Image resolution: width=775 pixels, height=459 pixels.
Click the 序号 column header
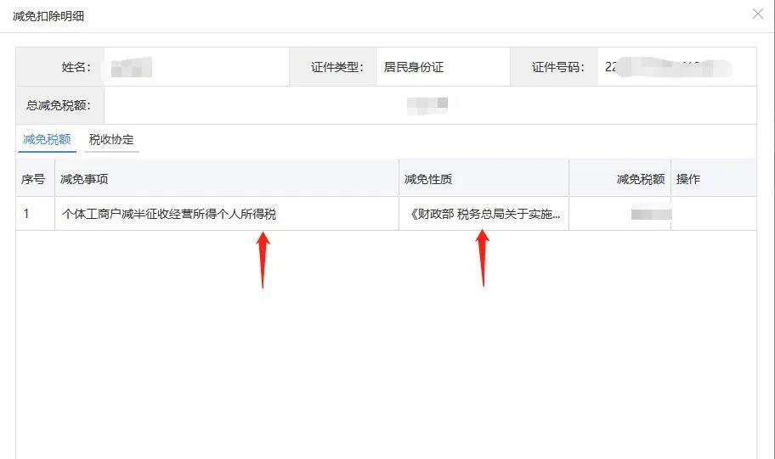pyautogui.click(x=33, y=179)
